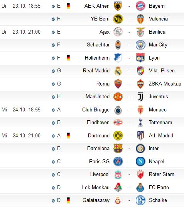The height and width of the screenshot is (207, 184).
Task: Open the ManCity team link
Action: point(158,45)
